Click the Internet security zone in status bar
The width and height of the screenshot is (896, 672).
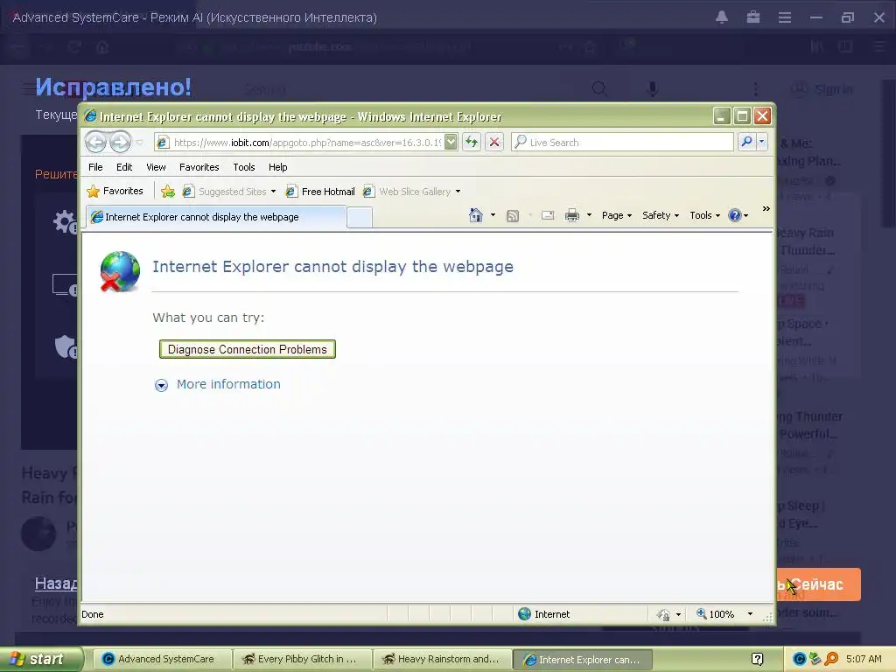544,614
